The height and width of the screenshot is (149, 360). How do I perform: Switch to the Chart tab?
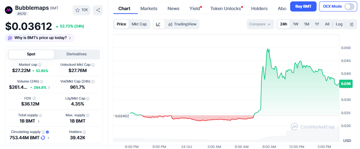point(124,8)
